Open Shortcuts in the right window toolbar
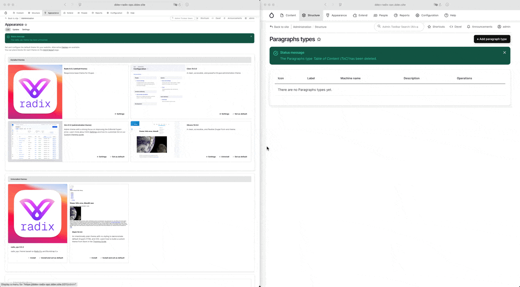Image resolution: width=520 pixels, height=287 pixels. pos(436,27)
